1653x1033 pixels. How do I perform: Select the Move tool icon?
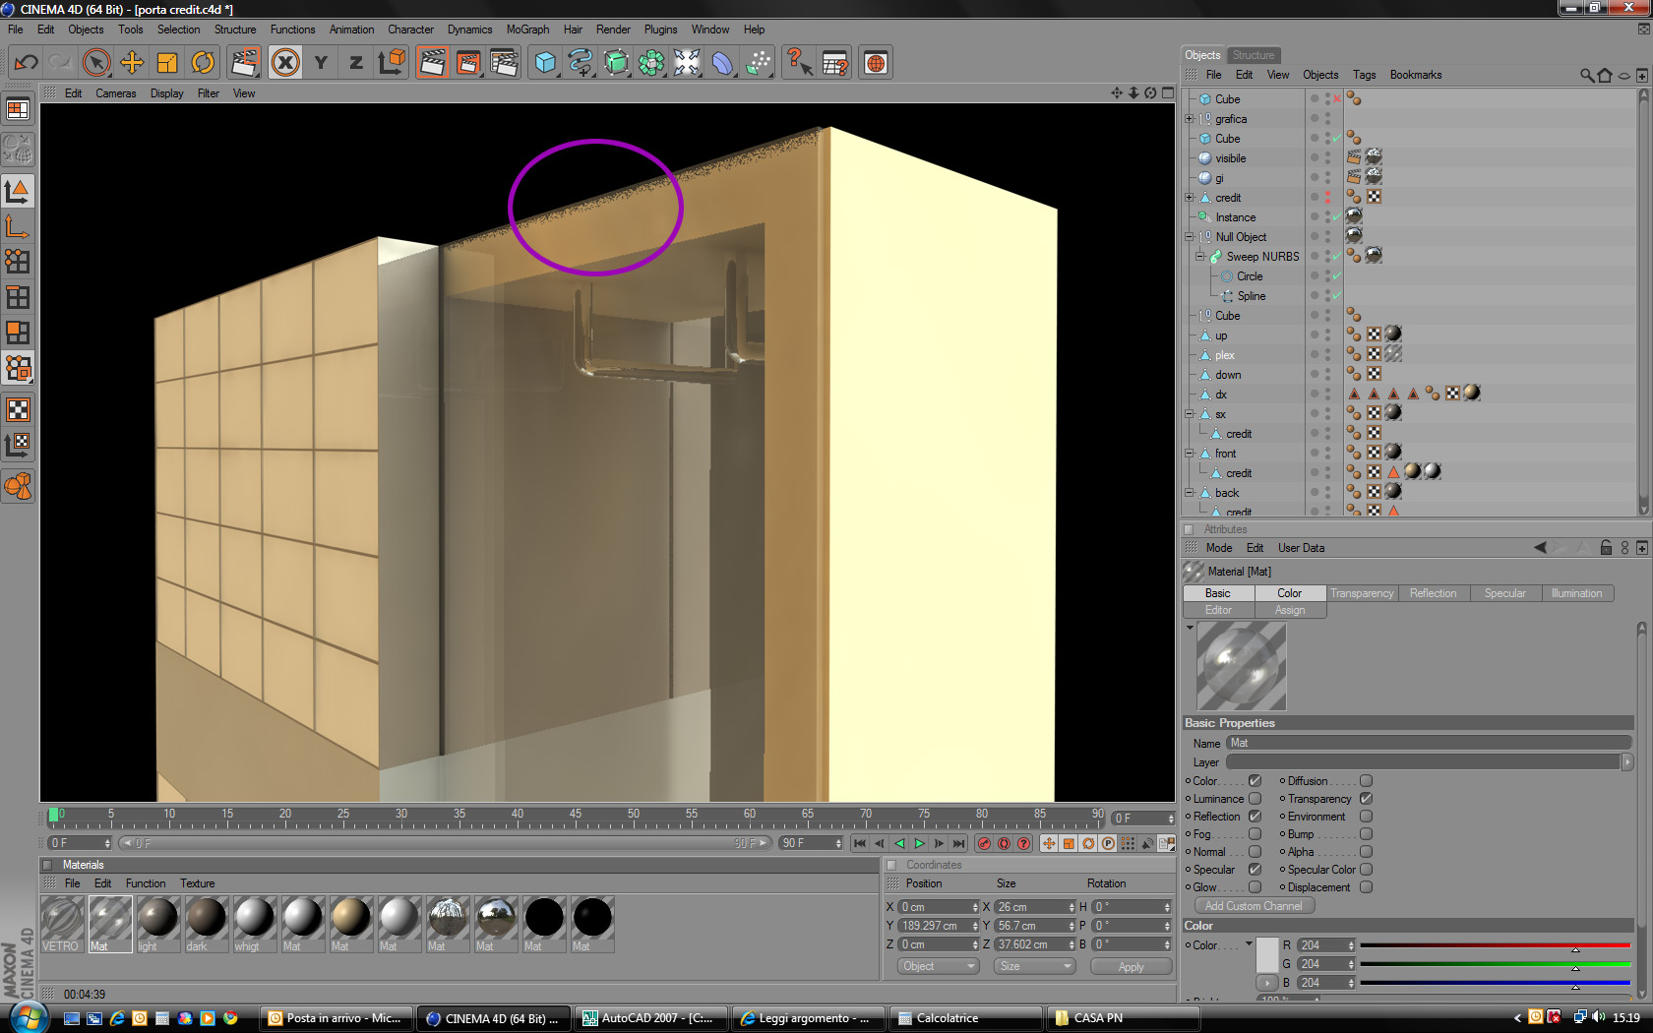(132, 63)
